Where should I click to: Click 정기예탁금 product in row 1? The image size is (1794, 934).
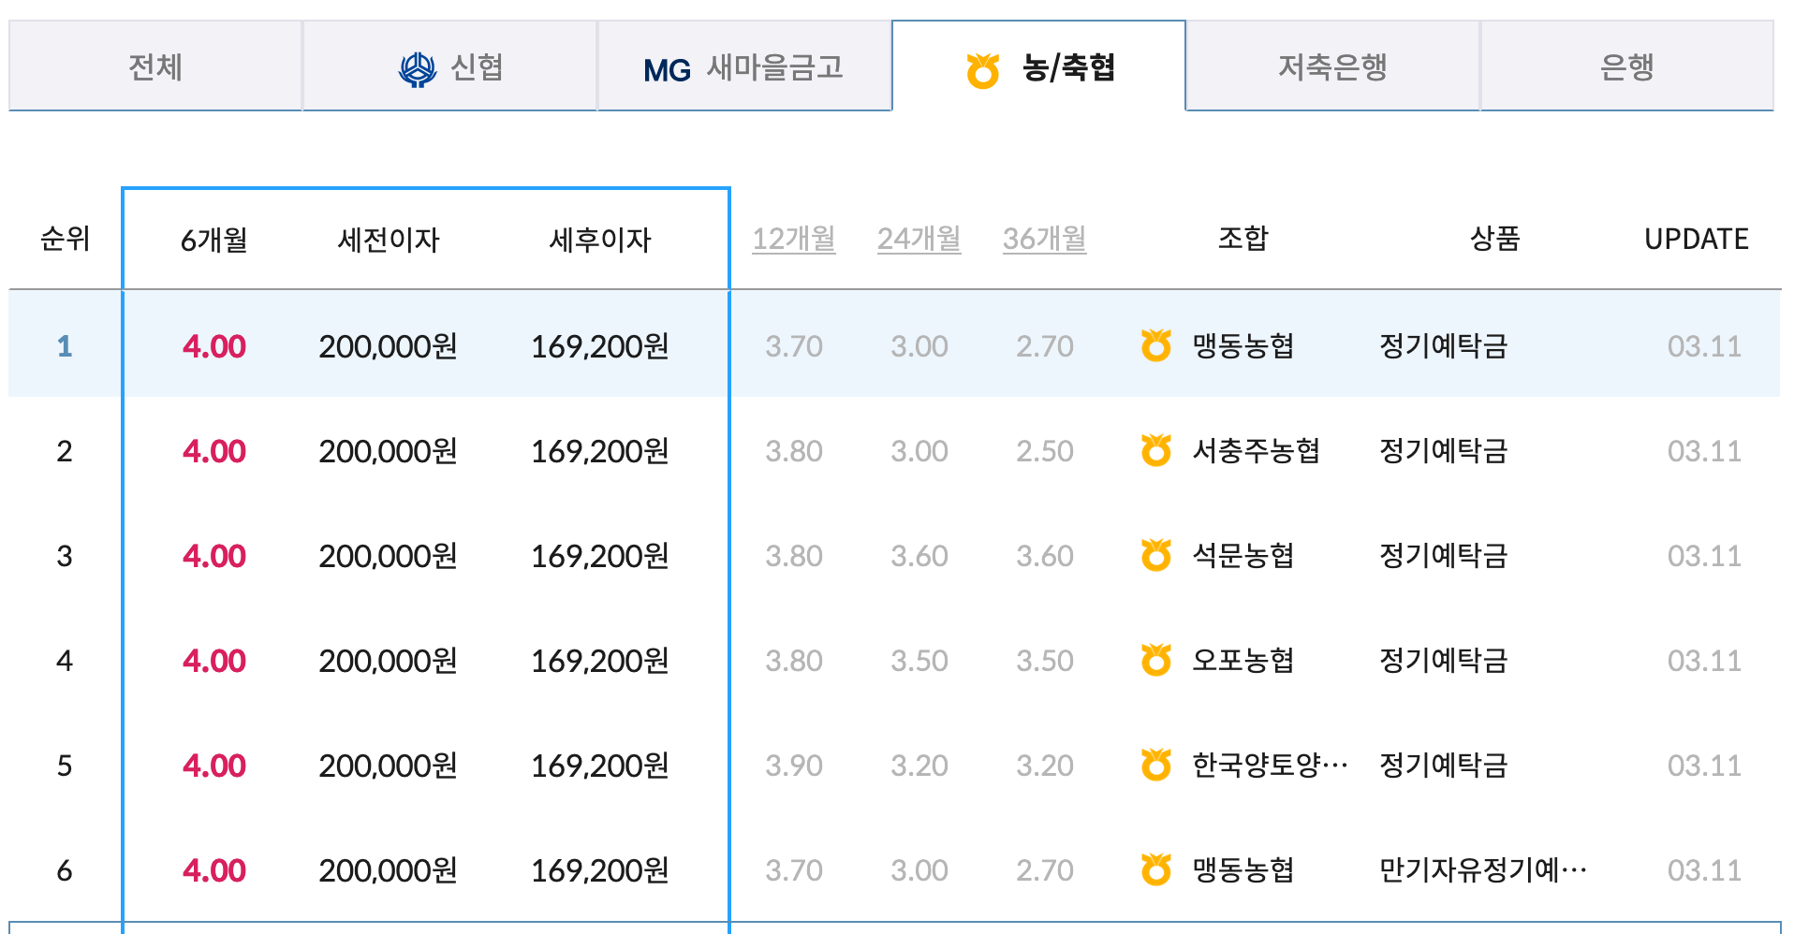1445,345
